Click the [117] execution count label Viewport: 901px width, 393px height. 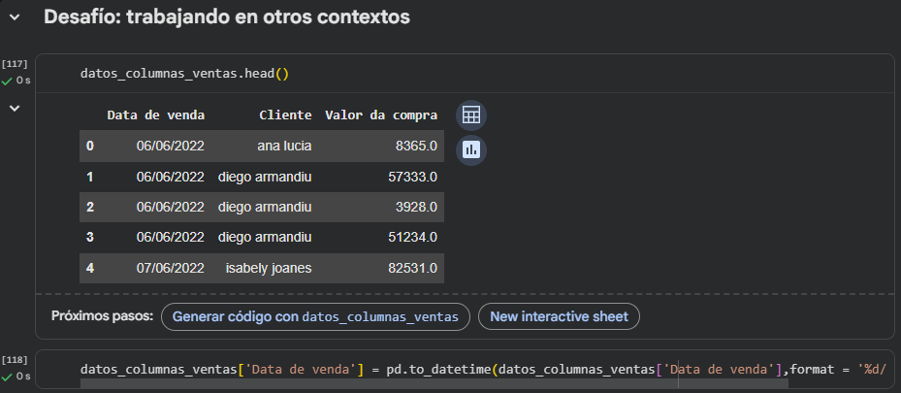point(15,63)
